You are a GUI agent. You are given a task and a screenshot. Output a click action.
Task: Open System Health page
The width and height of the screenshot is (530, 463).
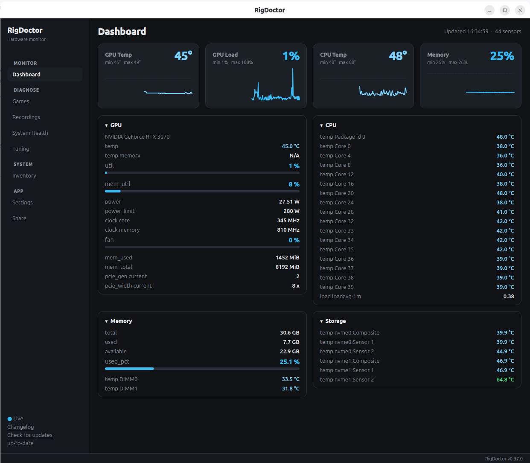point(45,133)
